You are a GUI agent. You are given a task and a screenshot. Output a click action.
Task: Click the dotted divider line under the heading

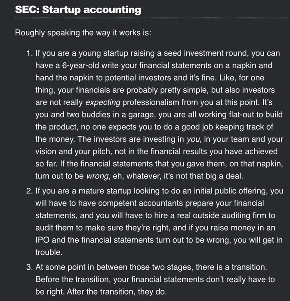tap(151, 18)
